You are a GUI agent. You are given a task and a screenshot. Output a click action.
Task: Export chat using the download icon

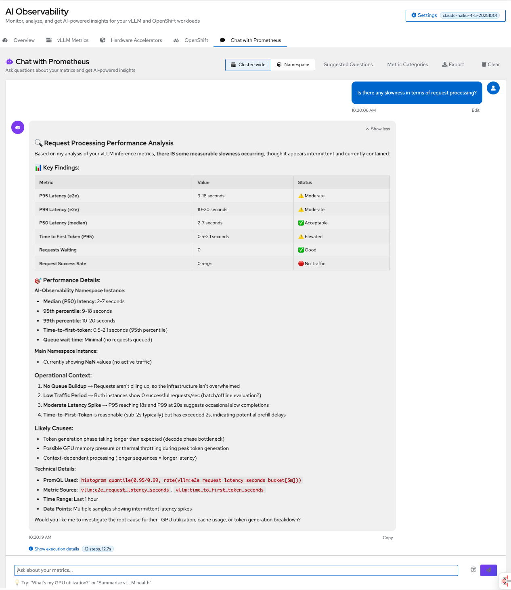444,64
